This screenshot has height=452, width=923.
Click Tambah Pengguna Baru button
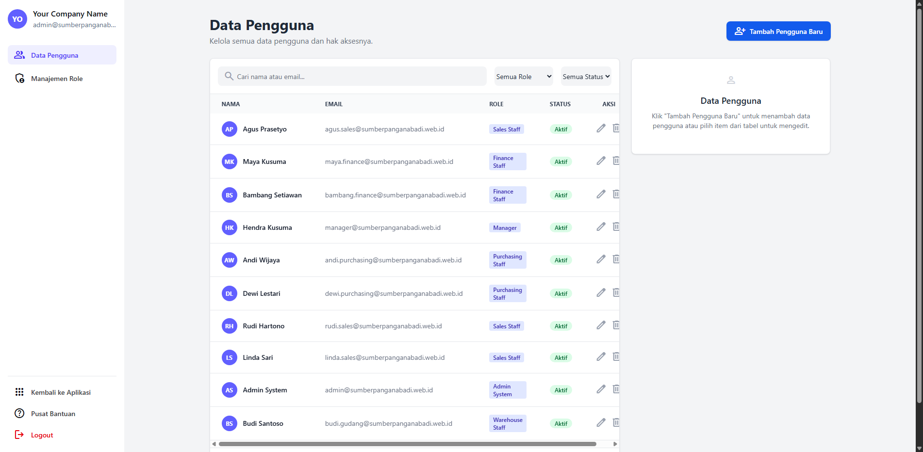pos(778,32)
